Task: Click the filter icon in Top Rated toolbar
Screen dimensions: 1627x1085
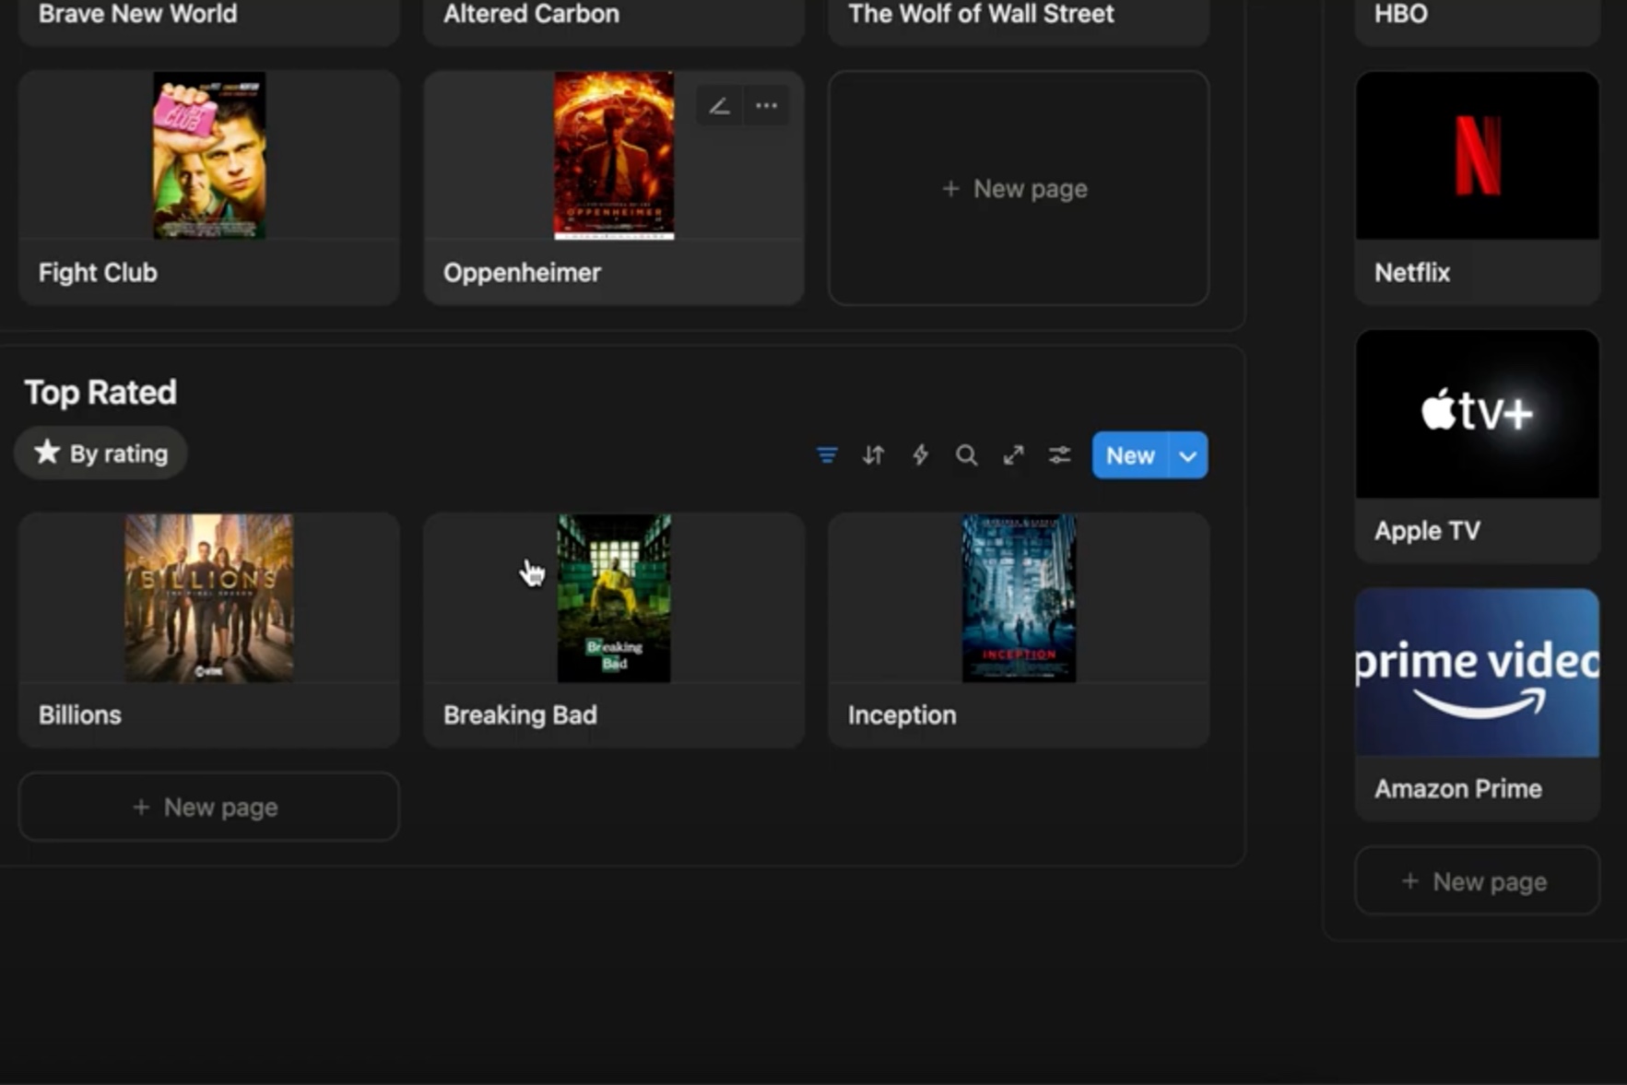Action: point(827,455)
